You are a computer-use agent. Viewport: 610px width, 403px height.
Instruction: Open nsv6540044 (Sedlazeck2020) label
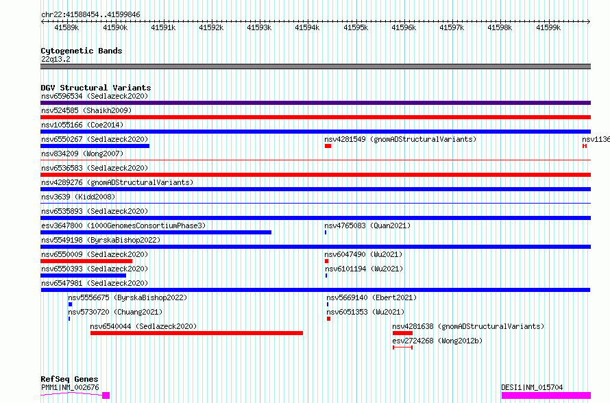pos(143,326)
